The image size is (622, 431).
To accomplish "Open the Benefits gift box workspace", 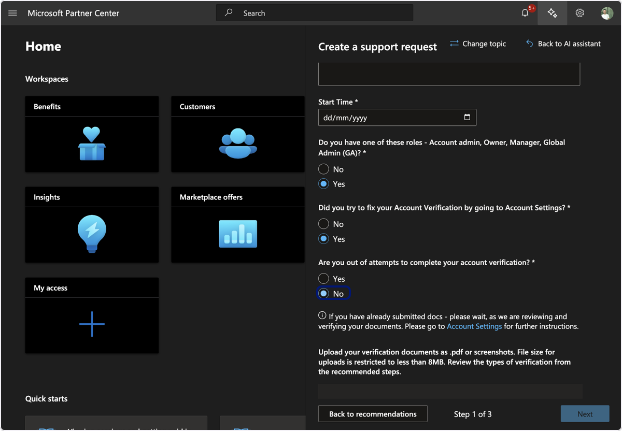I will (x=92, y=144).
